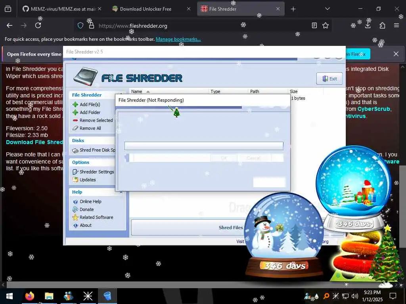Sort file list by Path column
This screenshot has height=304, width=406.
click(x=268, y=91)
